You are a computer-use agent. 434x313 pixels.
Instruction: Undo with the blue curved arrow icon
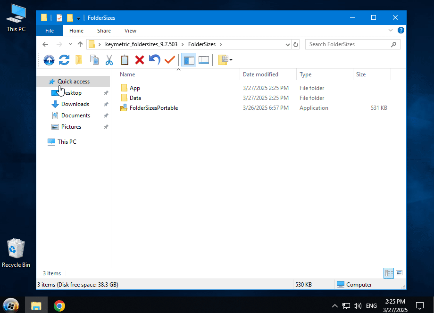154,60
